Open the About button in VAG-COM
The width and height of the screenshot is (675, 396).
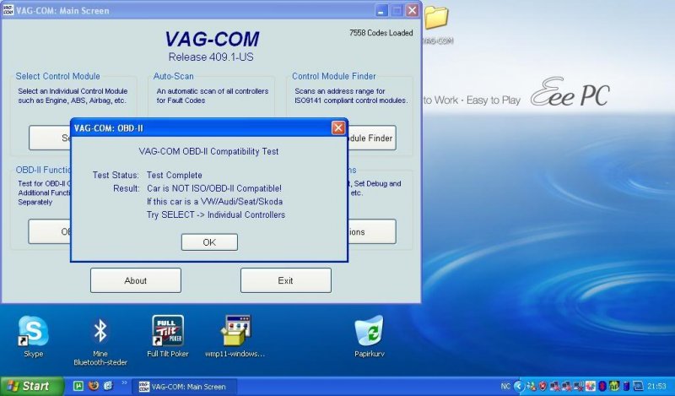pos(135,280)
